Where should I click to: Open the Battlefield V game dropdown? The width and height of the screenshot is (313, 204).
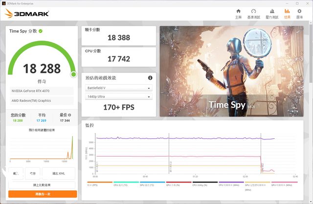(x=119, y=88)
